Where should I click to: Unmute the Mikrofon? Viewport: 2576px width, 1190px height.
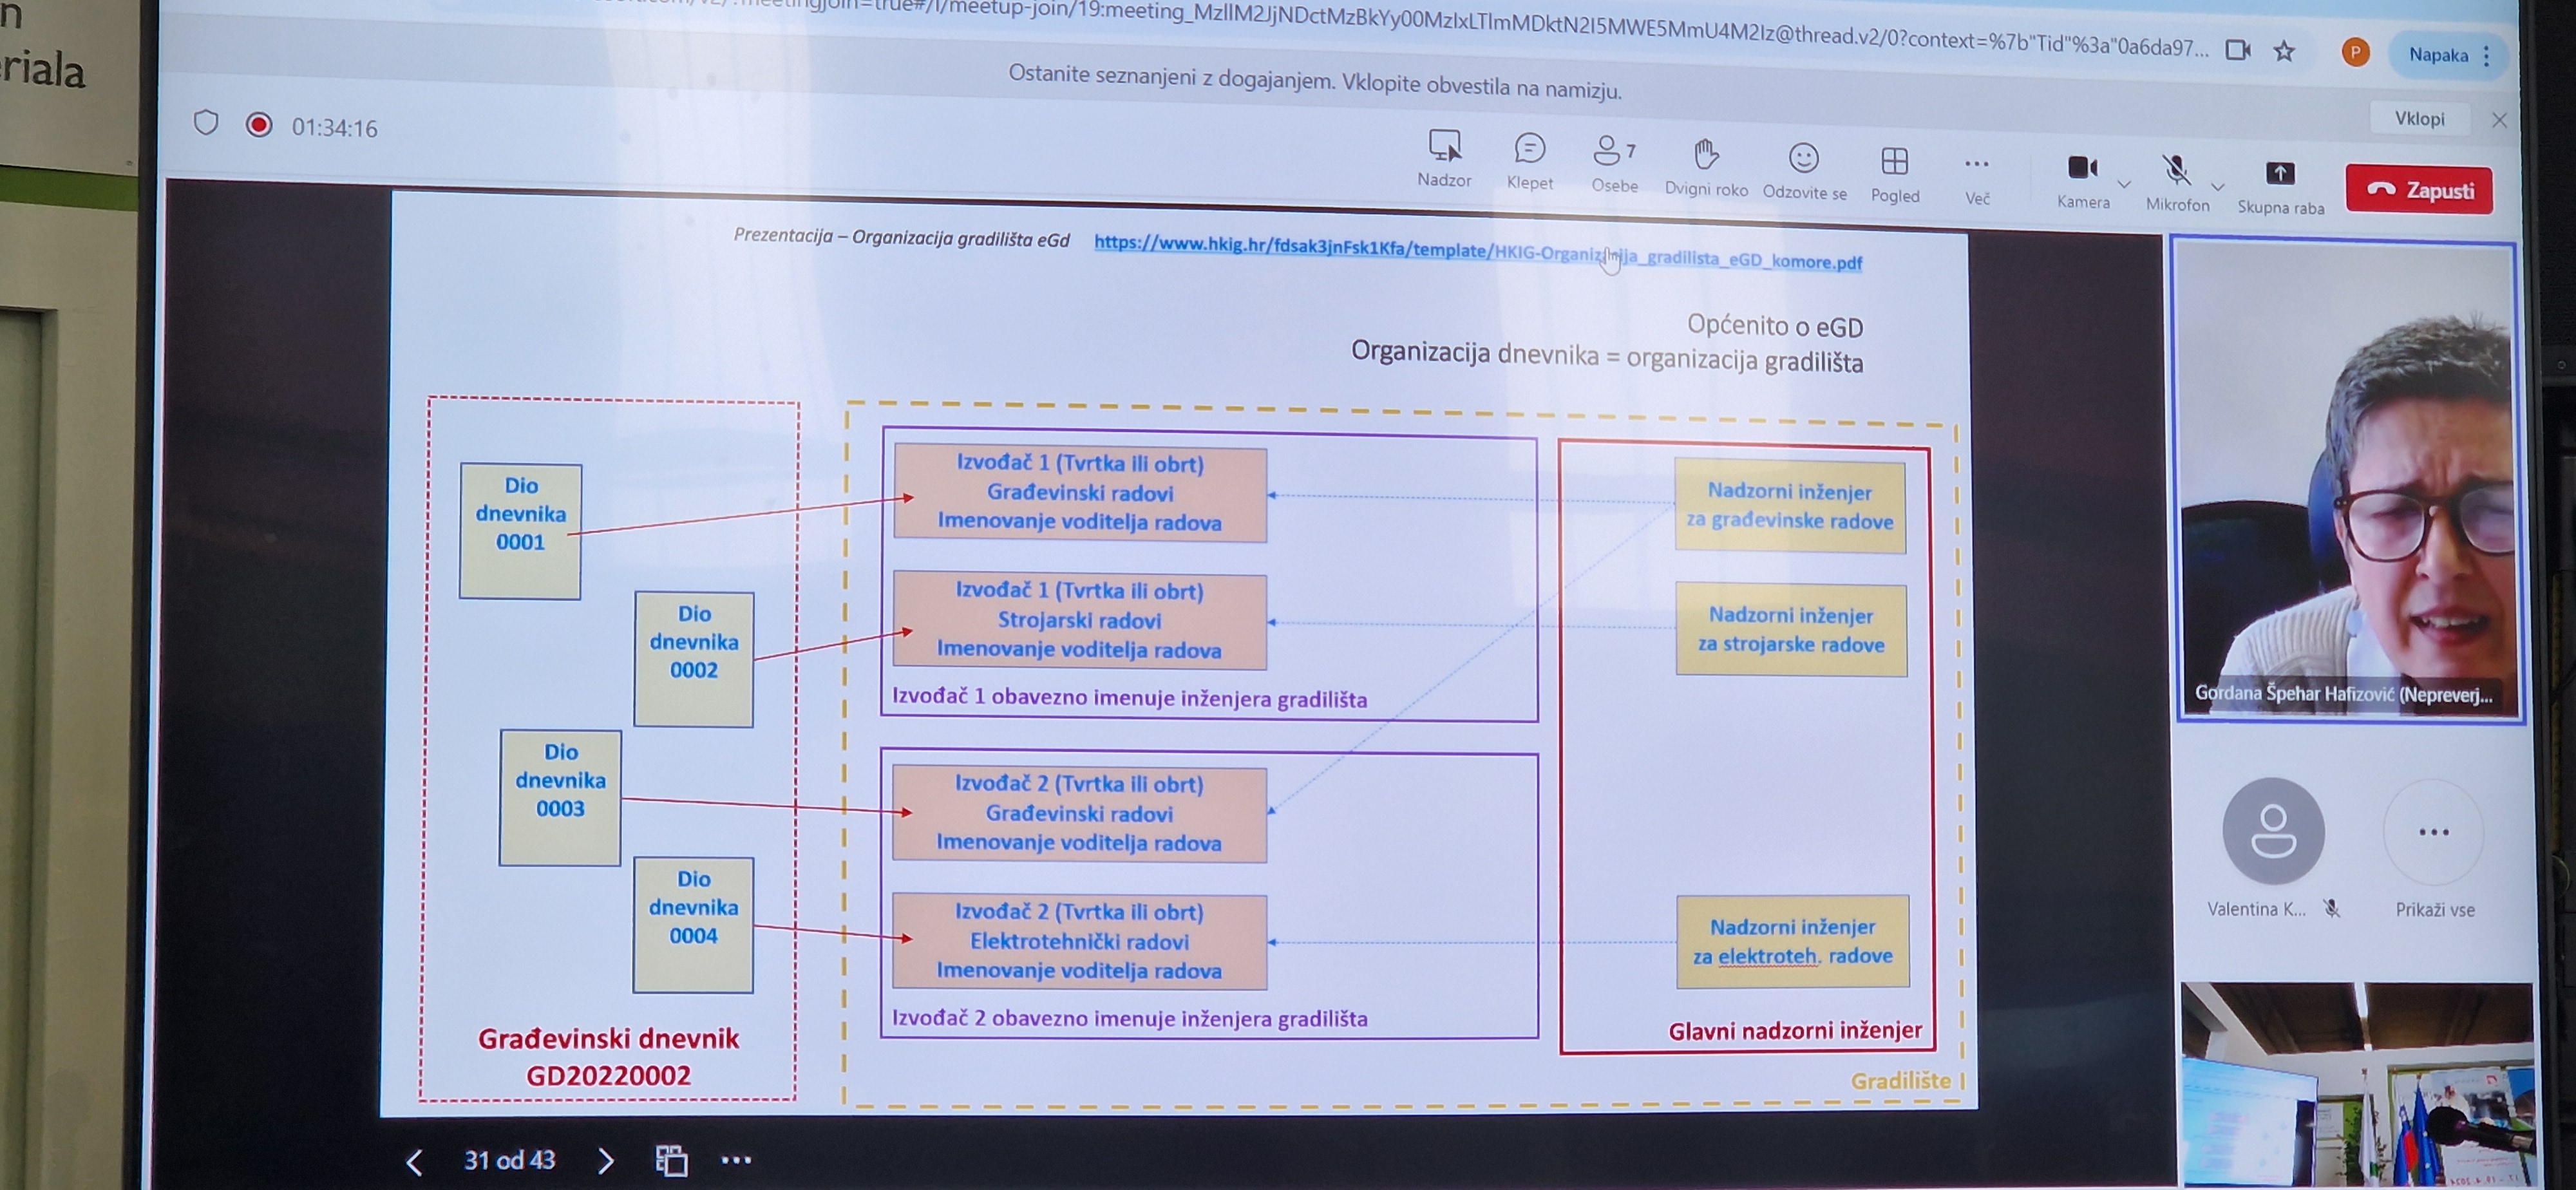pos(2177,183)
